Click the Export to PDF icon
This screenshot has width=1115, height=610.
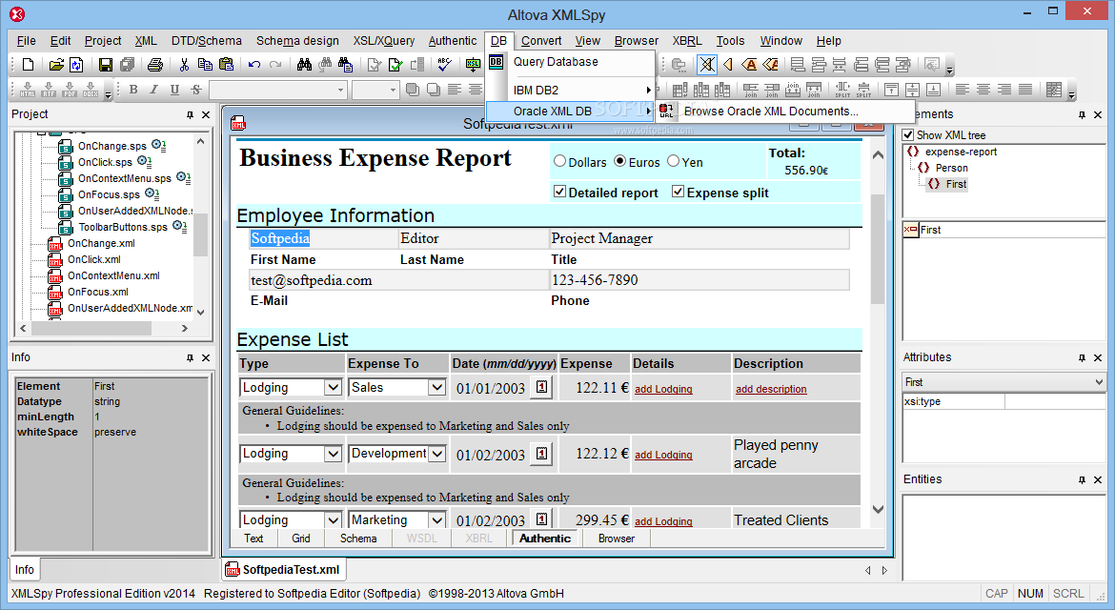tap(70, 90)
